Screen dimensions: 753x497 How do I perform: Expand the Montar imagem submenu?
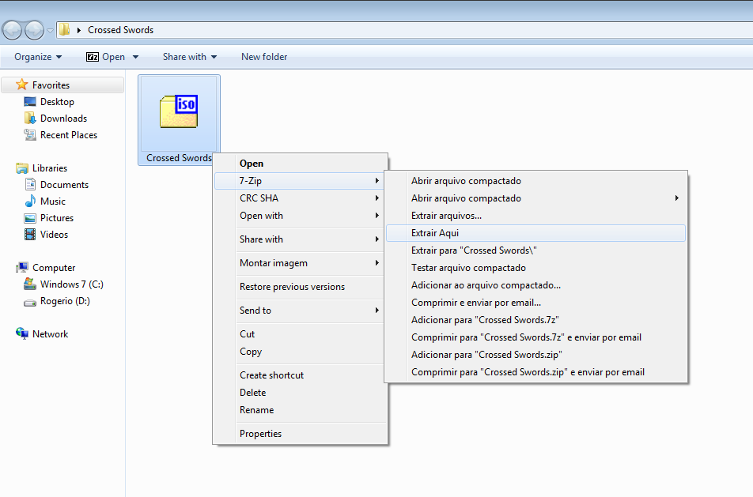coord(274,263)
